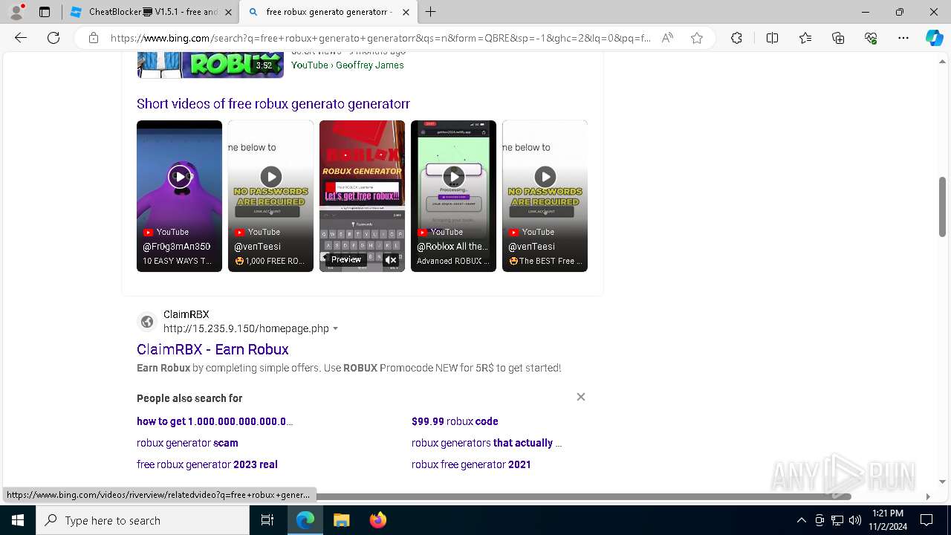951x535 pixels.
Task: Open Collections panel
Action: point(838,38)
